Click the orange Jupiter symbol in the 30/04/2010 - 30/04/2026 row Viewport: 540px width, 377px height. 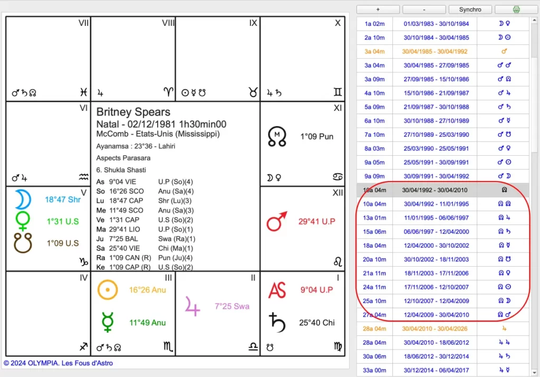tap(504, 329)
